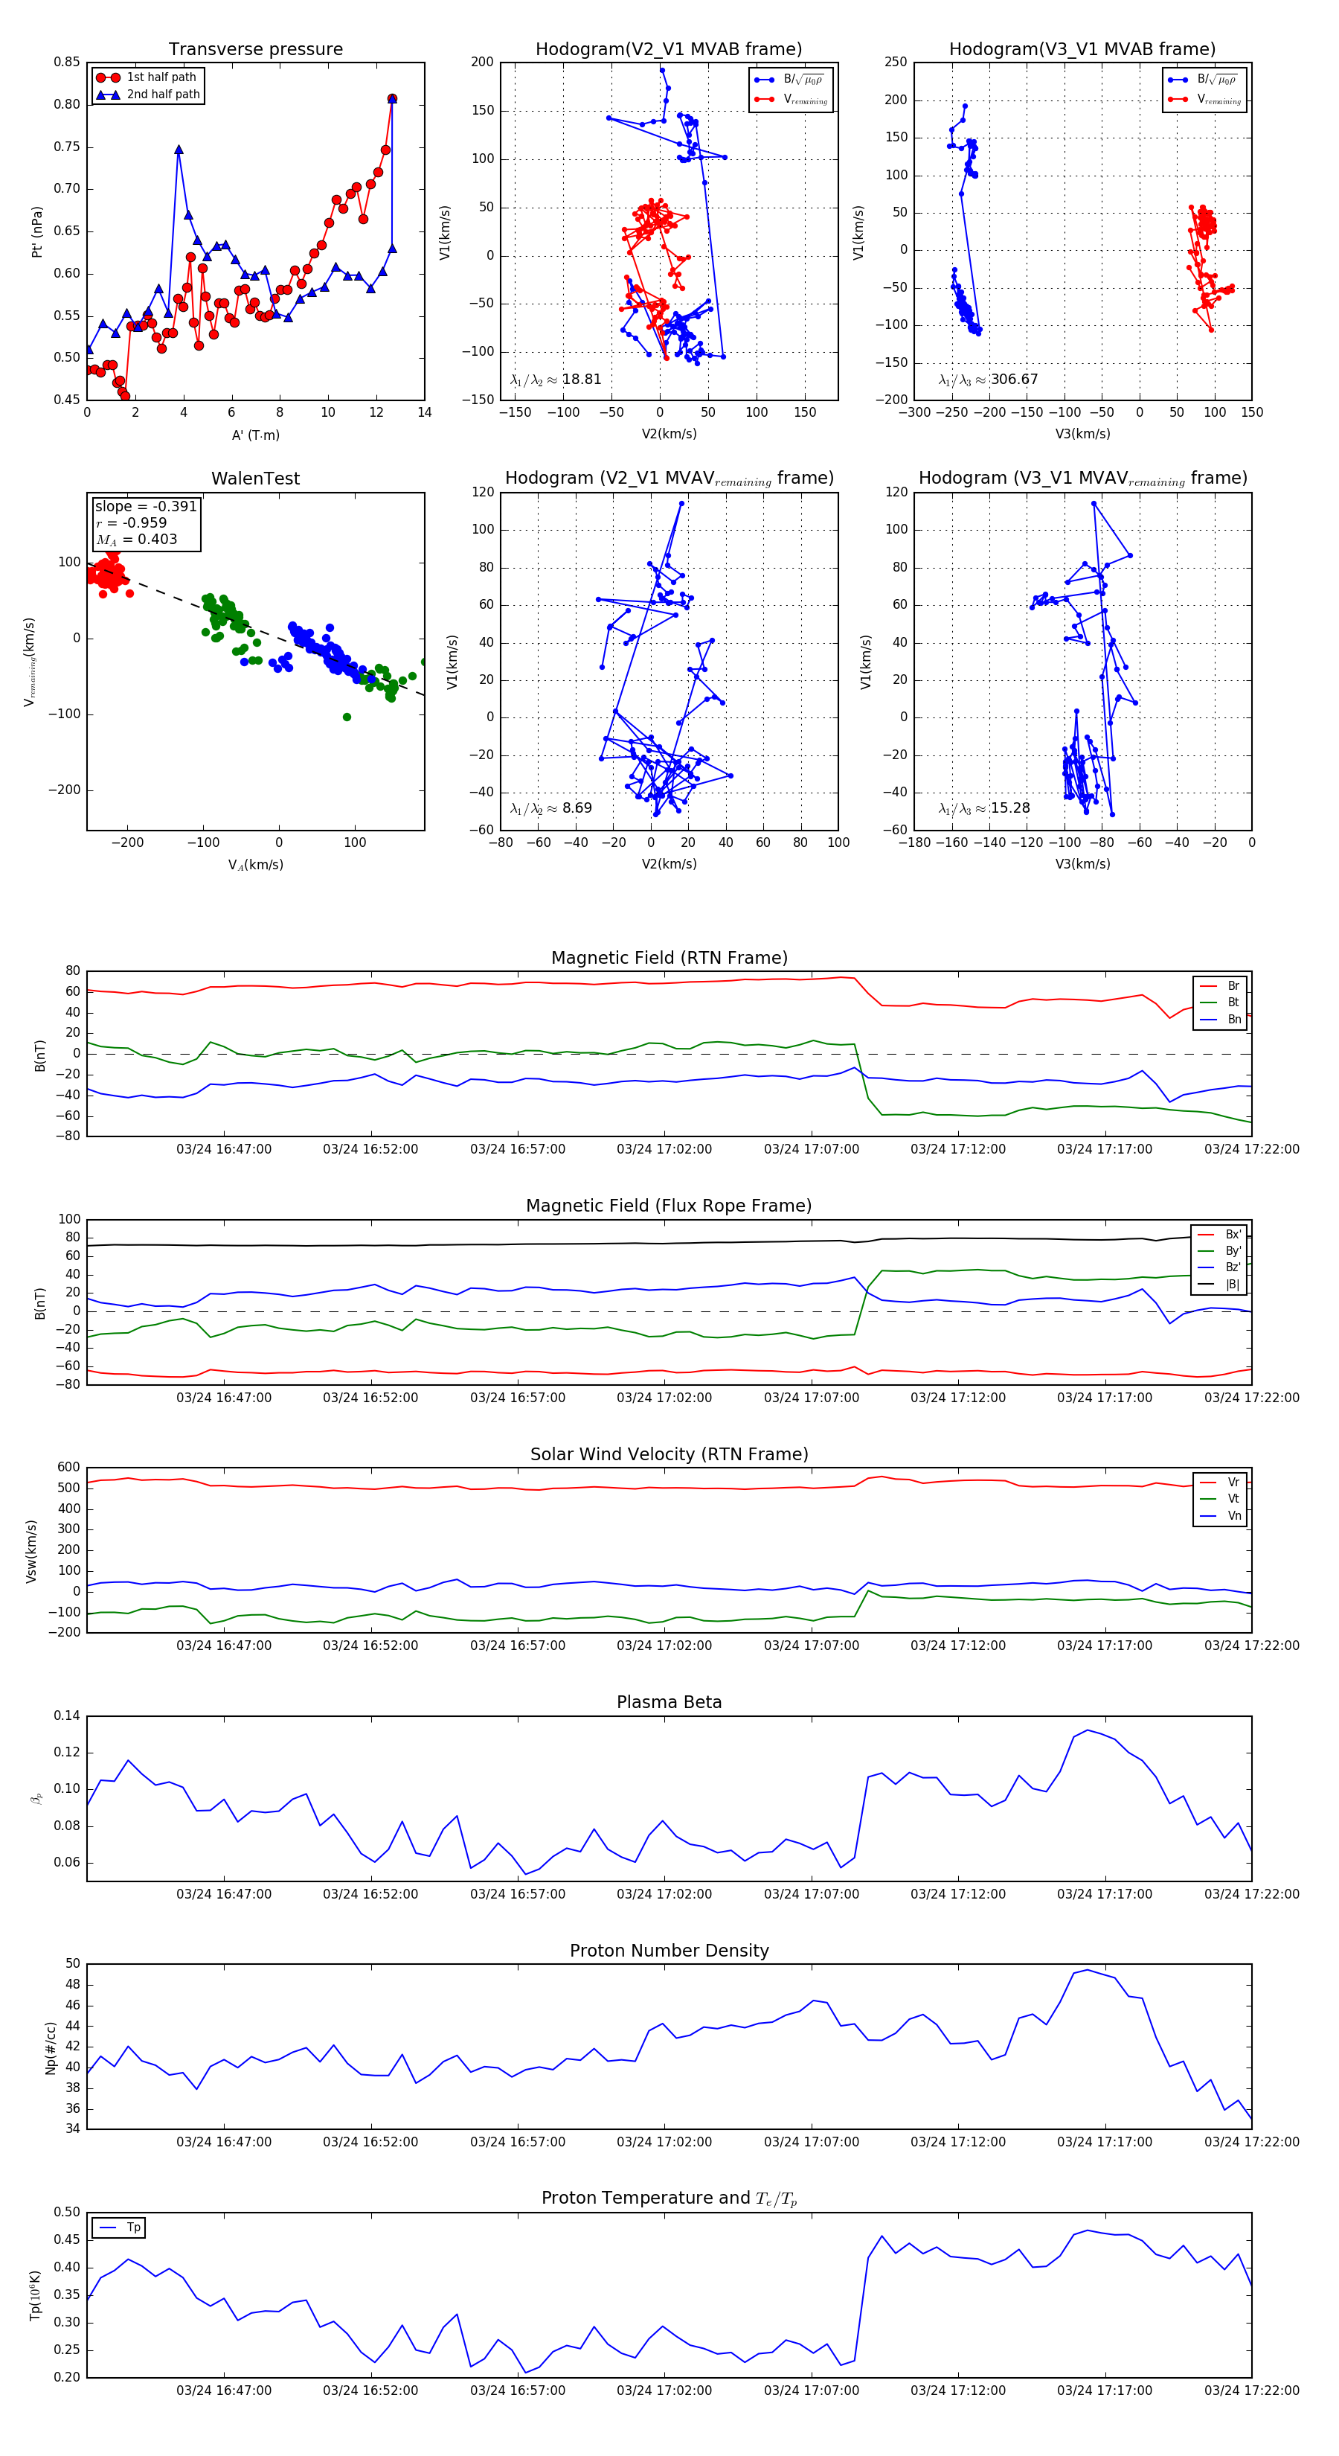Viewport: 1339px width, 2456px height.
Task: Click the 'Proton Number Density' title
Action: pyautogui.click(x=669, y=1951)
